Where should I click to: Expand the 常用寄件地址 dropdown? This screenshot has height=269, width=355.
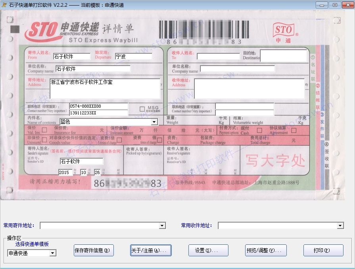162,225
